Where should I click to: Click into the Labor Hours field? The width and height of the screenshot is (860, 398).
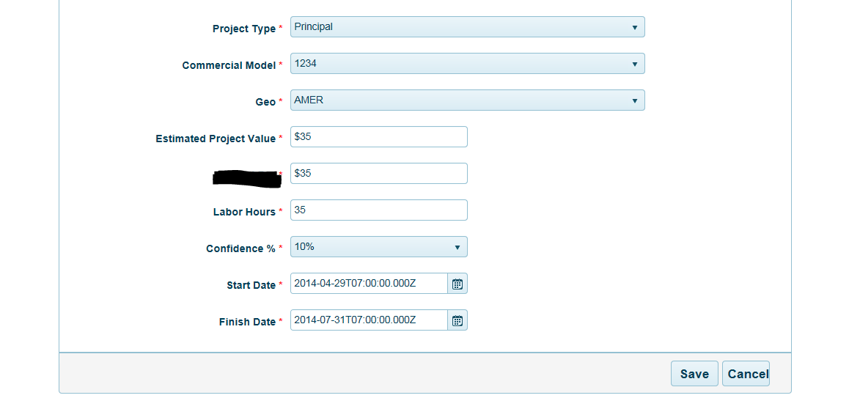click(378, 210)
